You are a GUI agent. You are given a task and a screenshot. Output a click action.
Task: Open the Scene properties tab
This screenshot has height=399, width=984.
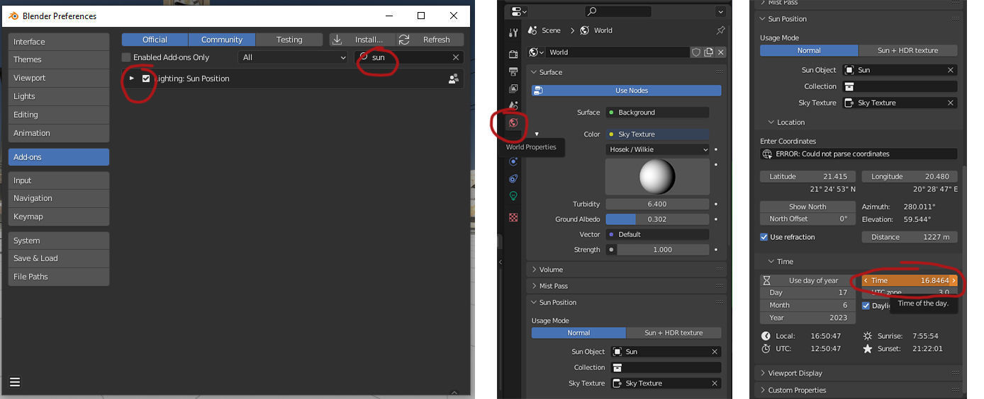click(513, 105)
